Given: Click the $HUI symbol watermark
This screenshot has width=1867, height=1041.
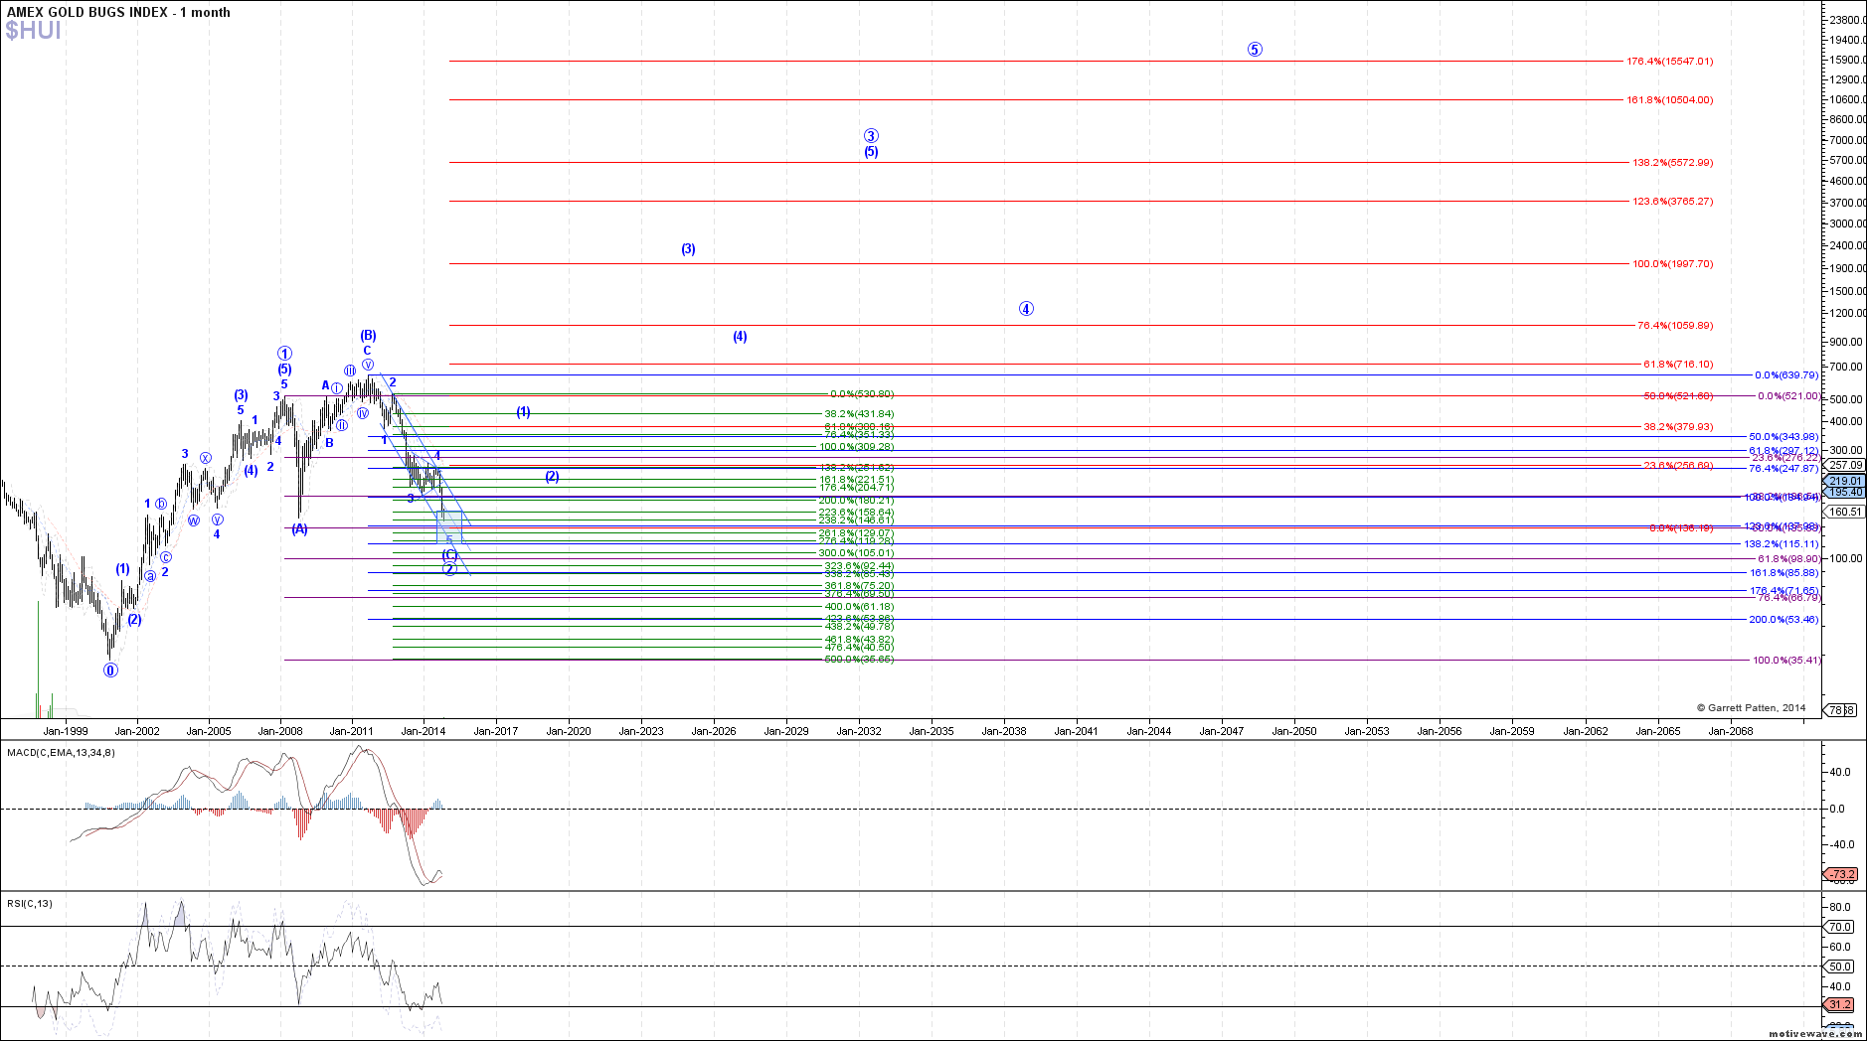Looking at the screenshot, I should [33, 31].
